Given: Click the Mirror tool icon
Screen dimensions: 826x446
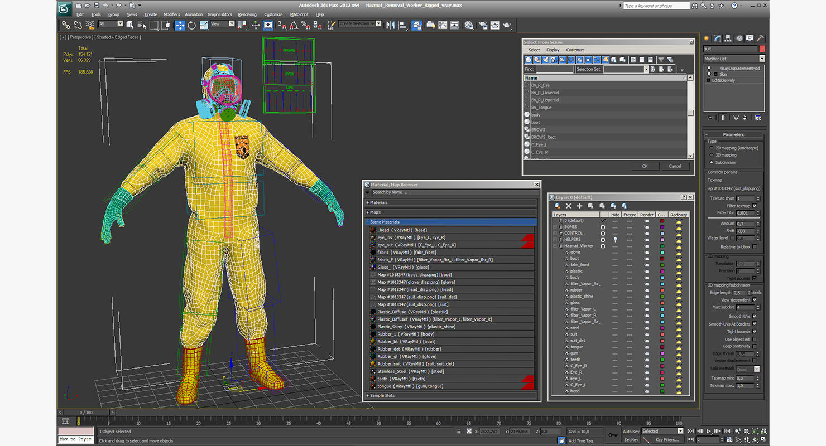Looking at the screenshot, I should pos(390,25).
